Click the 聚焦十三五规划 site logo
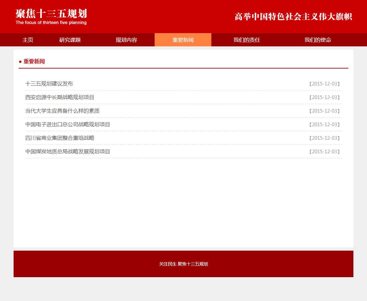The width and height of the screenshot is (367, 301). pos(51,17)
